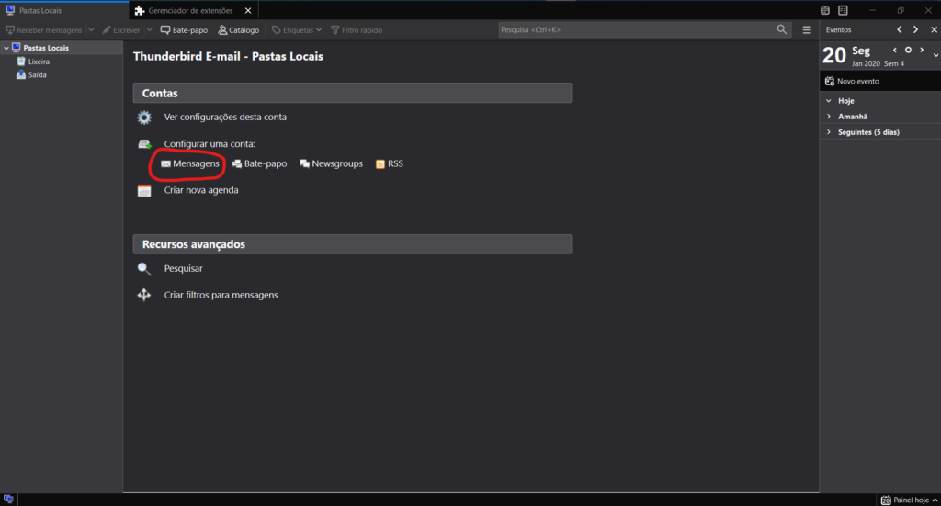Viewport: 941px width, 506px height.
Task: Click the Configurar uma conta icon
Action: pos(144,144)
